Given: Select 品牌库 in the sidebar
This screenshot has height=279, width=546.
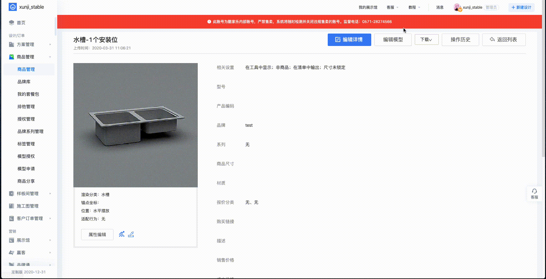Looking at the screenshot, I should coord(24,82).
